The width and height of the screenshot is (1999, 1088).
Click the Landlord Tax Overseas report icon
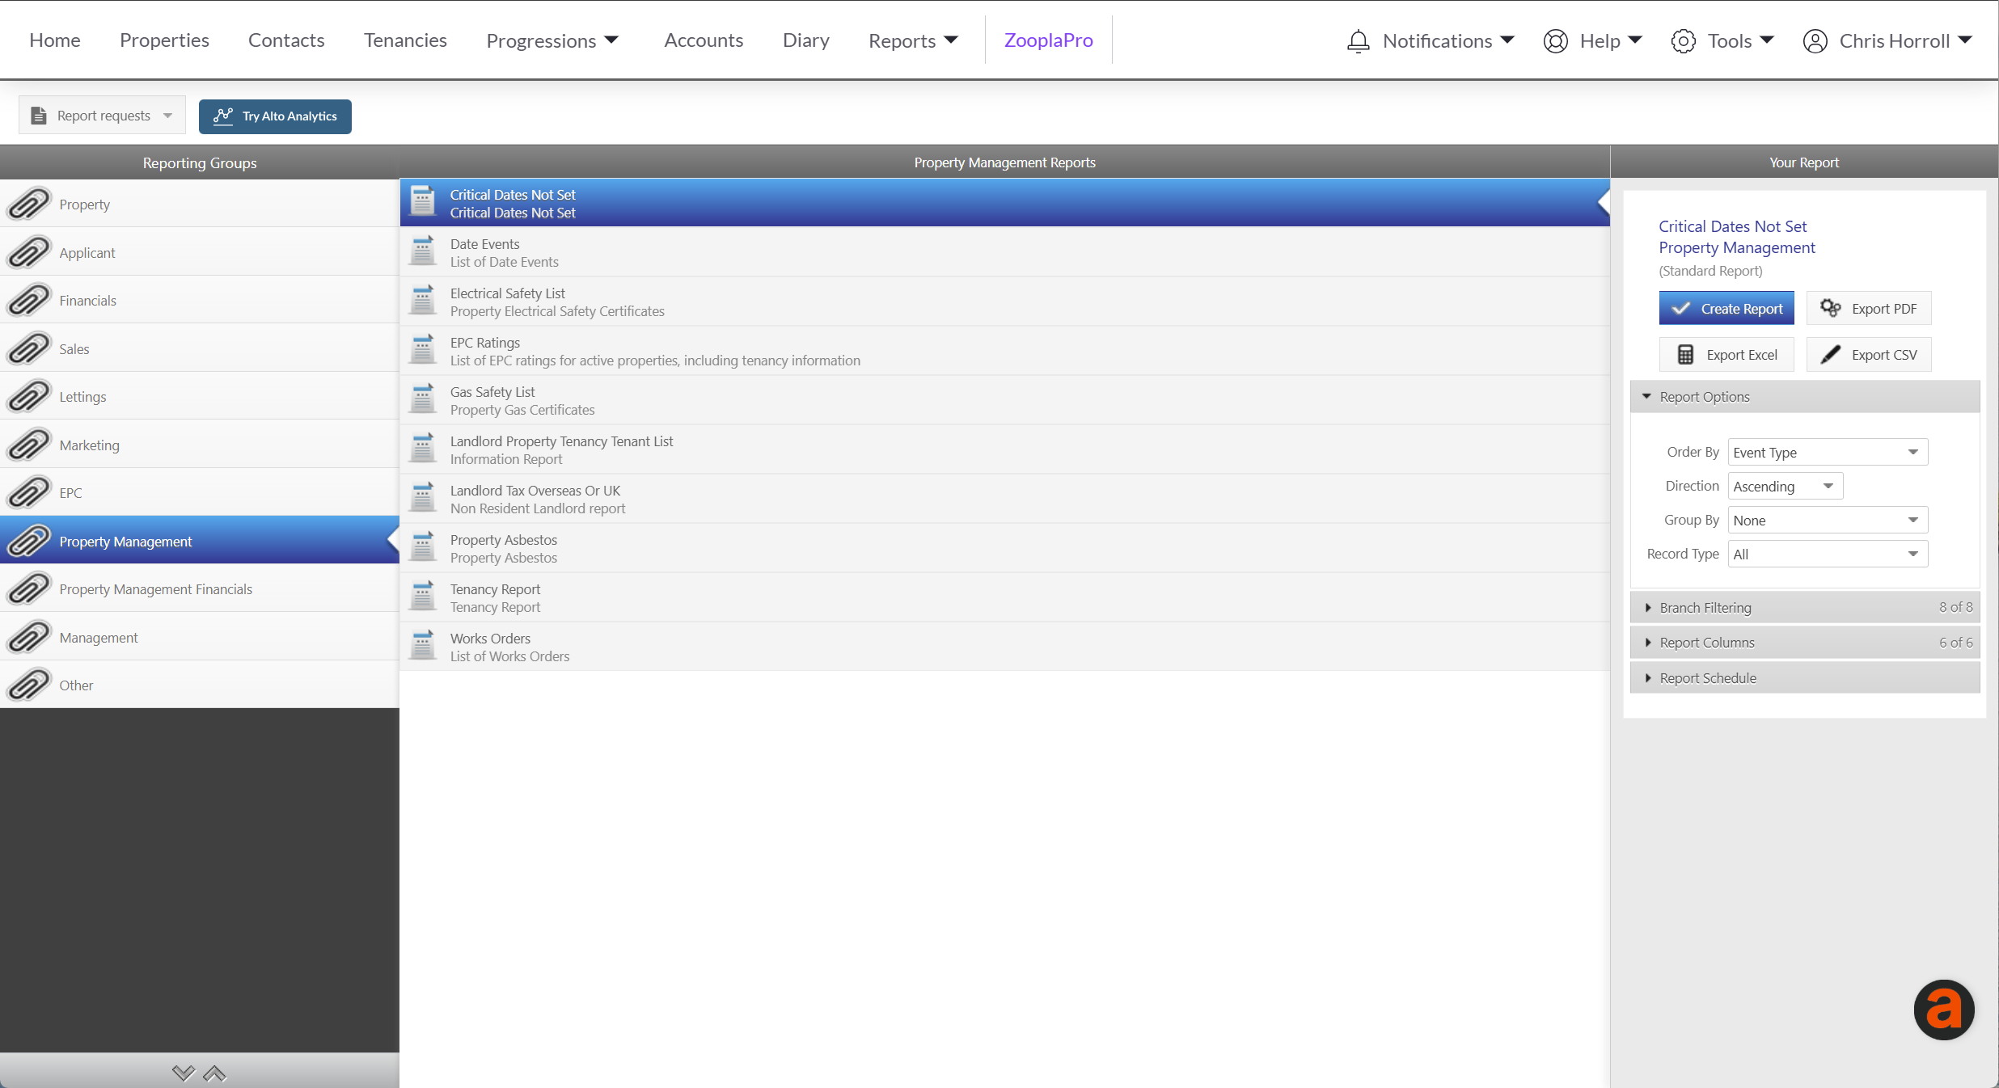(422, 498)
